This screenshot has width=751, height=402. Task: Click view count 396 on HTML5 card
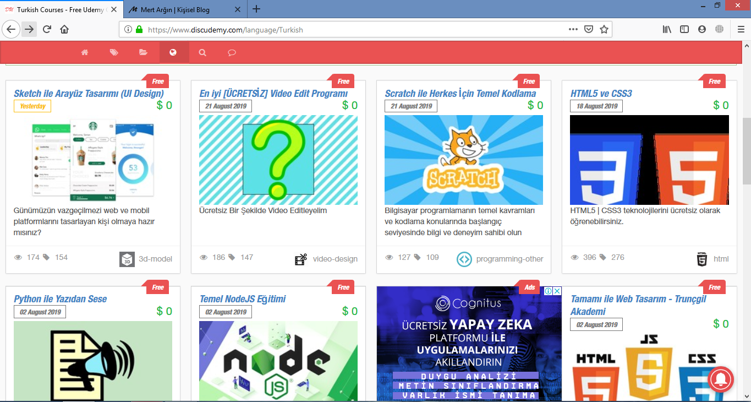tap(590, 257)
